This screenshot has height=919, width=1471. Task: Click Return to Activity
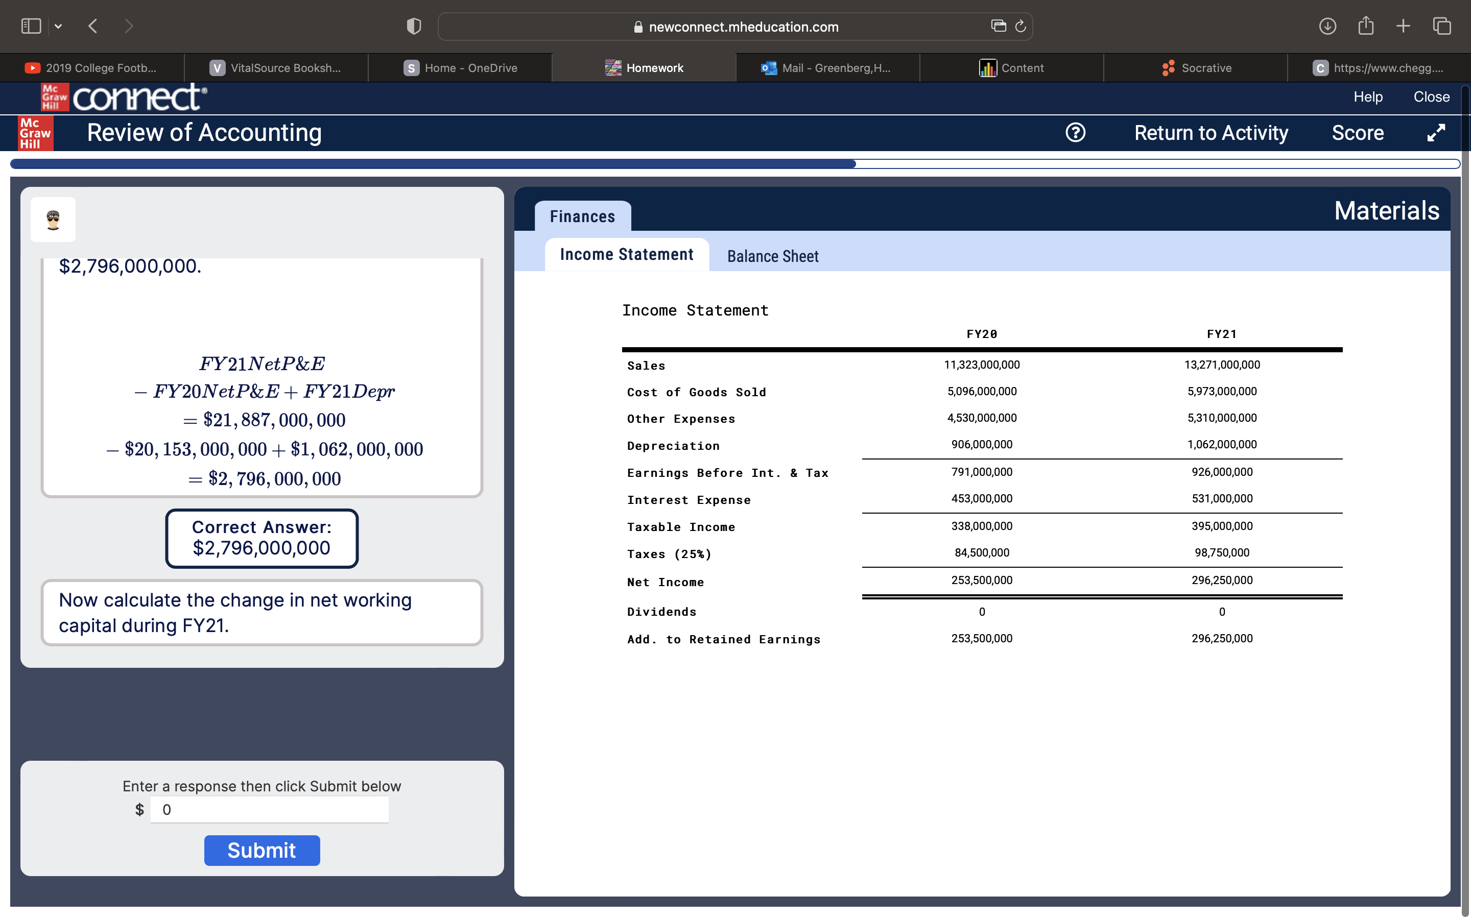[1211, 133]
